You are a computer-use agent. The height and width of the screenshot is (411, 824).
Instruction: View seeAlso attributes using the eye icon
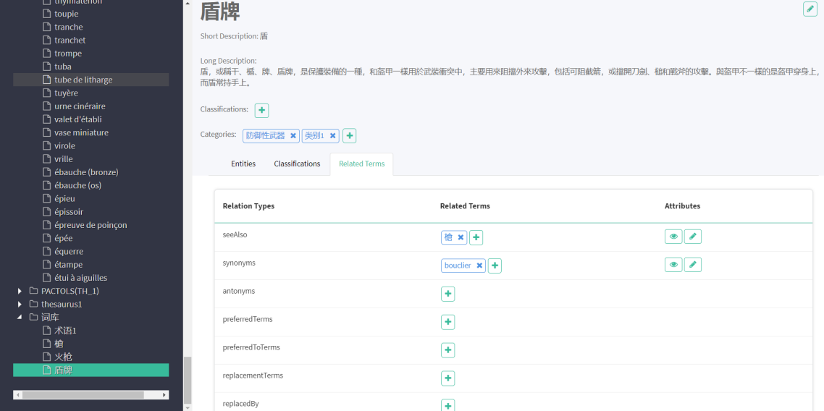pos(673,237)
